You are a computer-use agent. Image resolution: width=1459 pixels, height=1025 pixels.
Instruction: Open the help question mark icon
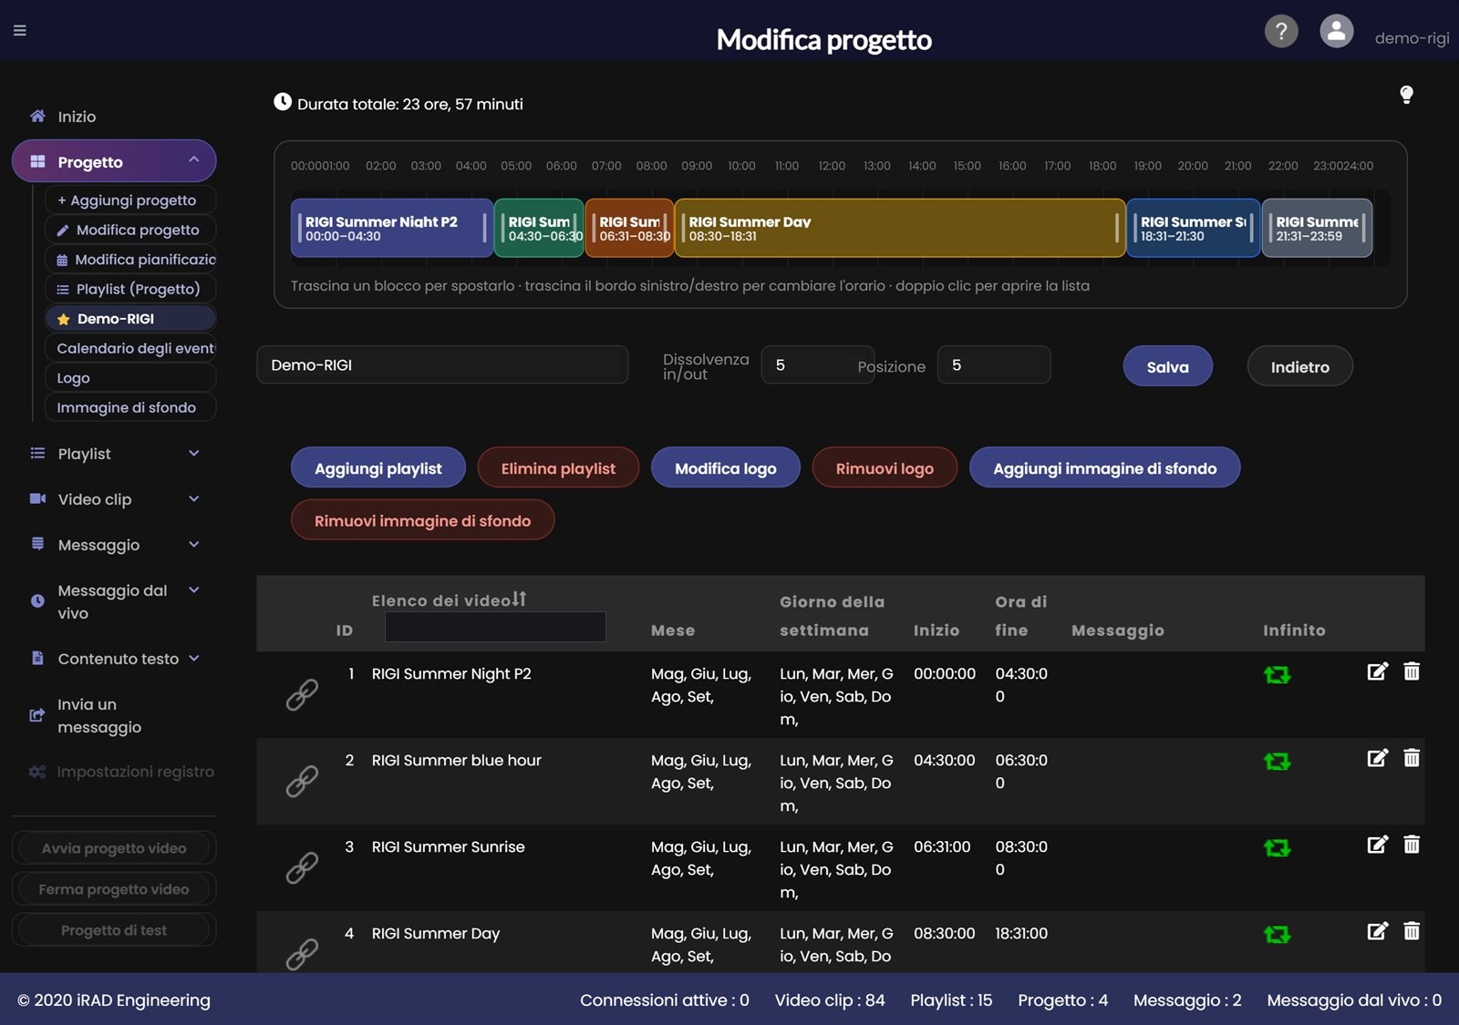pos(1281,31)
